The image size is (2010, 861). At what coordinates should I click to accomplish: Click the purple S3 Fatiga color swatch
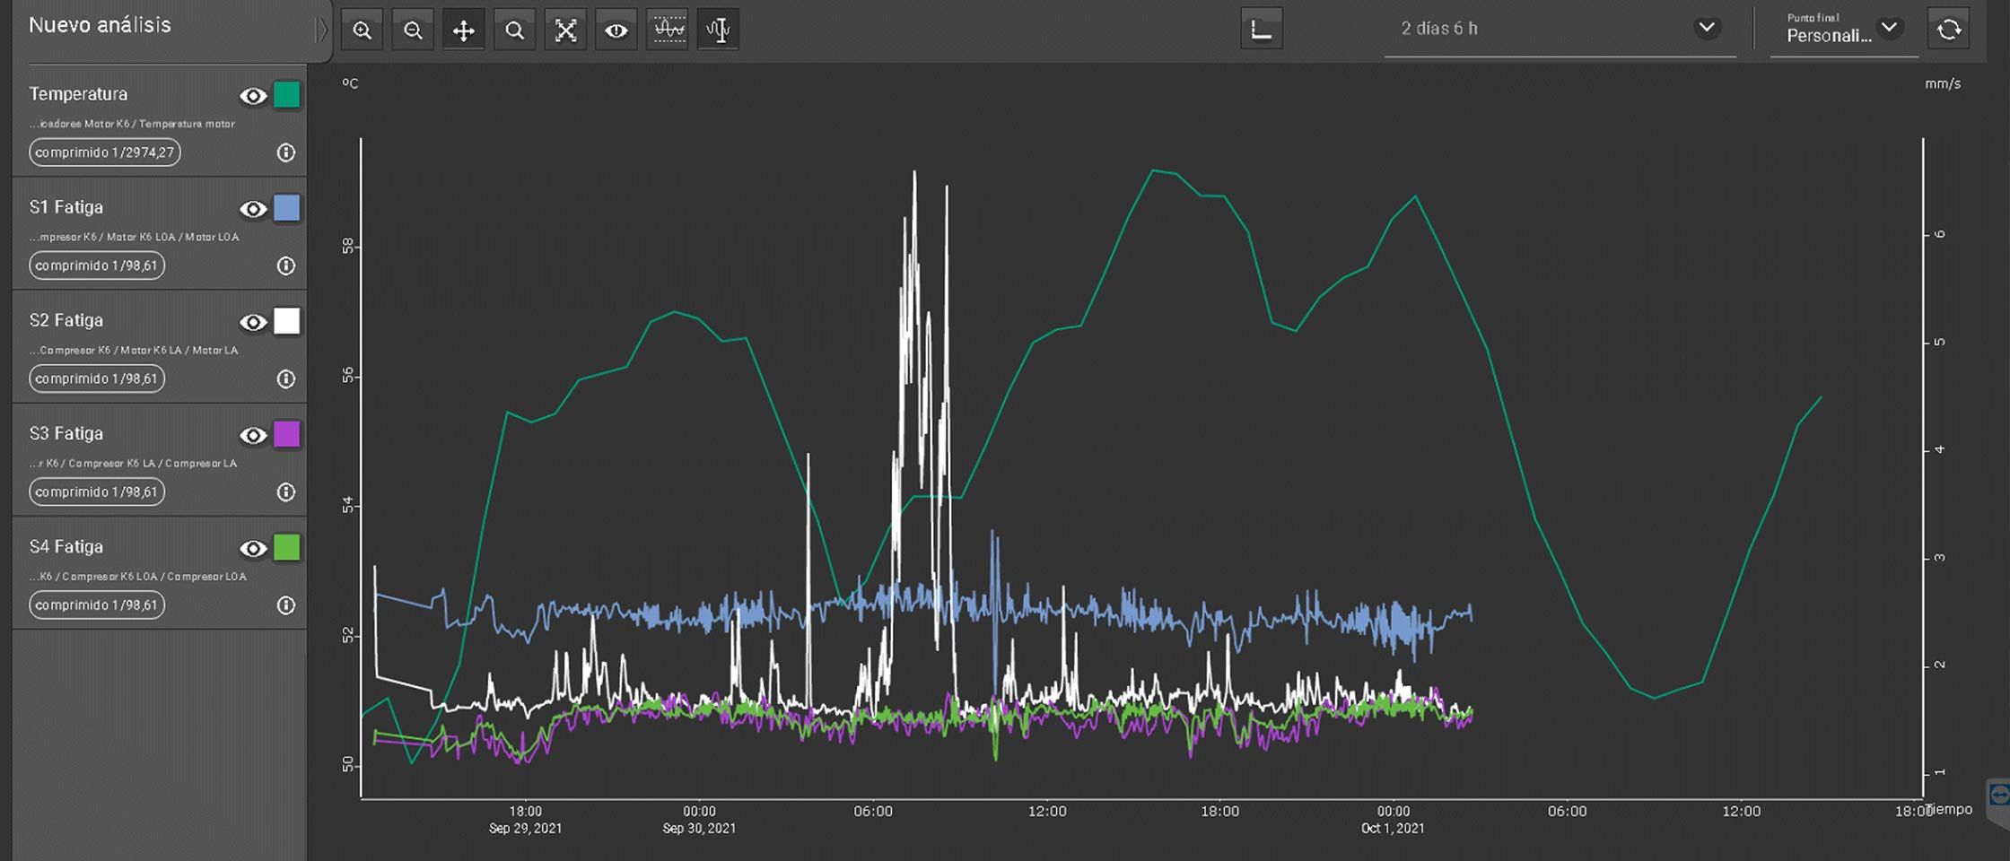pos(286,434)
